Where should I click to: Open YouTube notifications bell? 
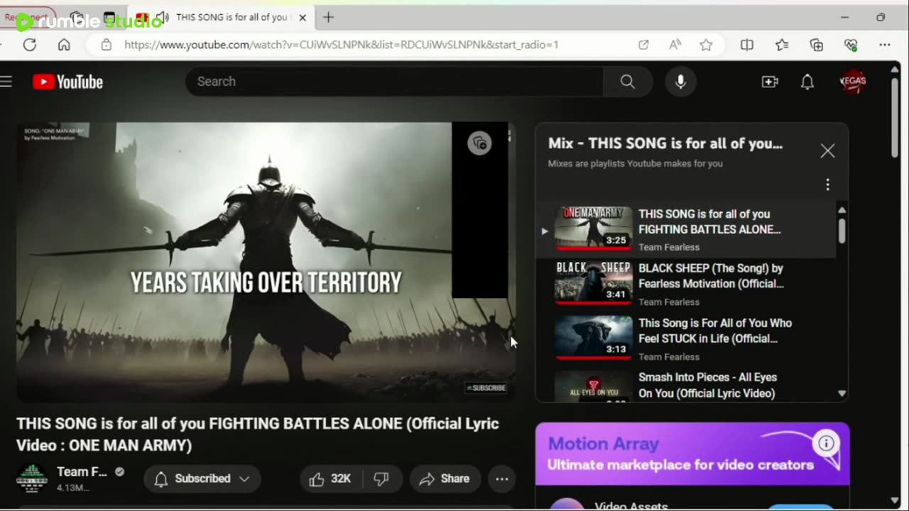tap(807, 82)
